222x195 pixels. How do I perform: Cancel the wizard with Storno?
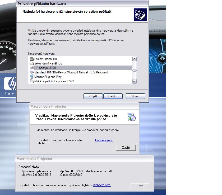tap(135, 96)
